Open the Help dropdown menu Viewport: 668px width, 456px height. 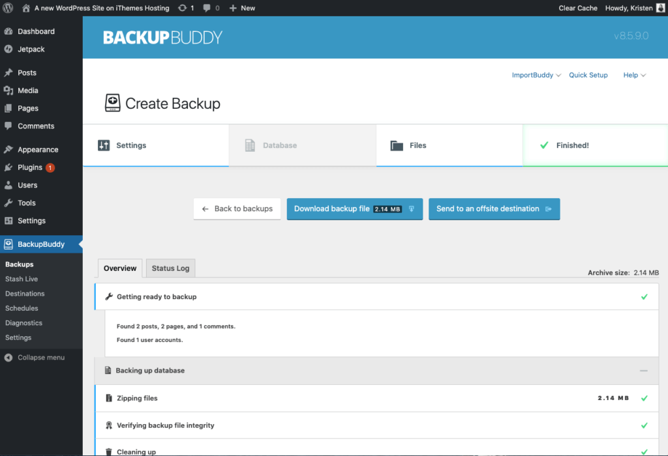(634, 75)
